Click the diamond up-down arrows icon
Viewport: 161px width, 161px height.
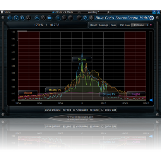coord(43,18)
